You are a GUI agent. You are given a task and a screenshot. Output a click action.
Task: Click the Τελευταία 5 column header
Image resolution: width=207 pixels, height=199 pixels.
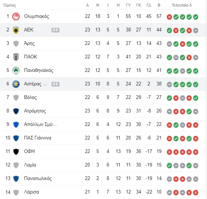(181, 5)
